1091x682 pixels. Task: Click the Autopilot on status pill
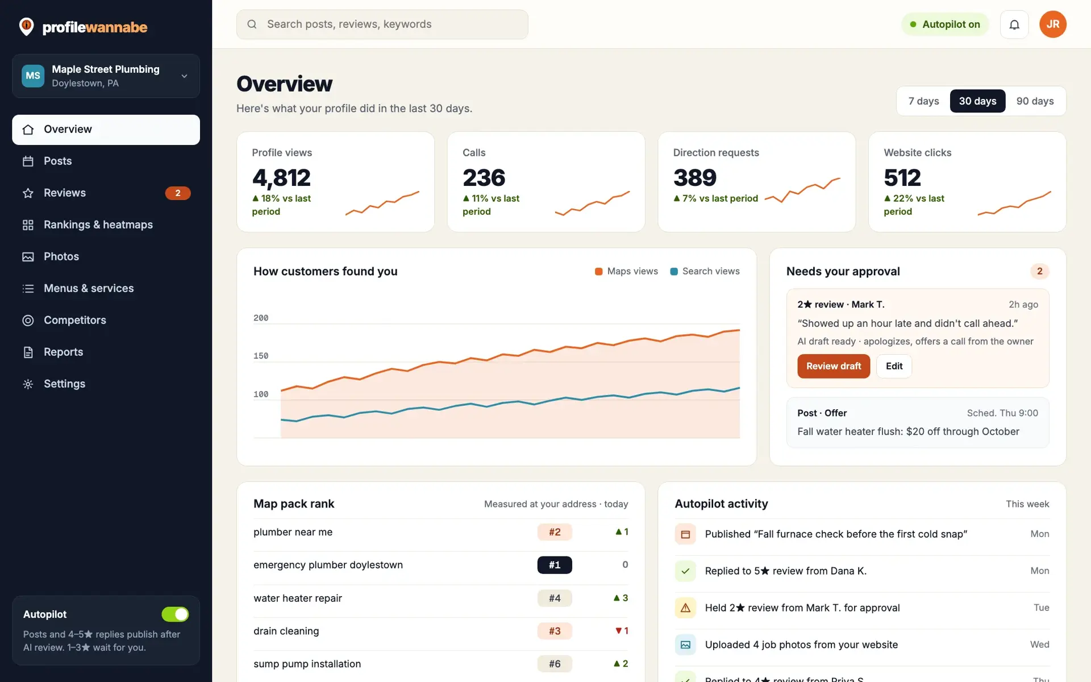[945, 24]
